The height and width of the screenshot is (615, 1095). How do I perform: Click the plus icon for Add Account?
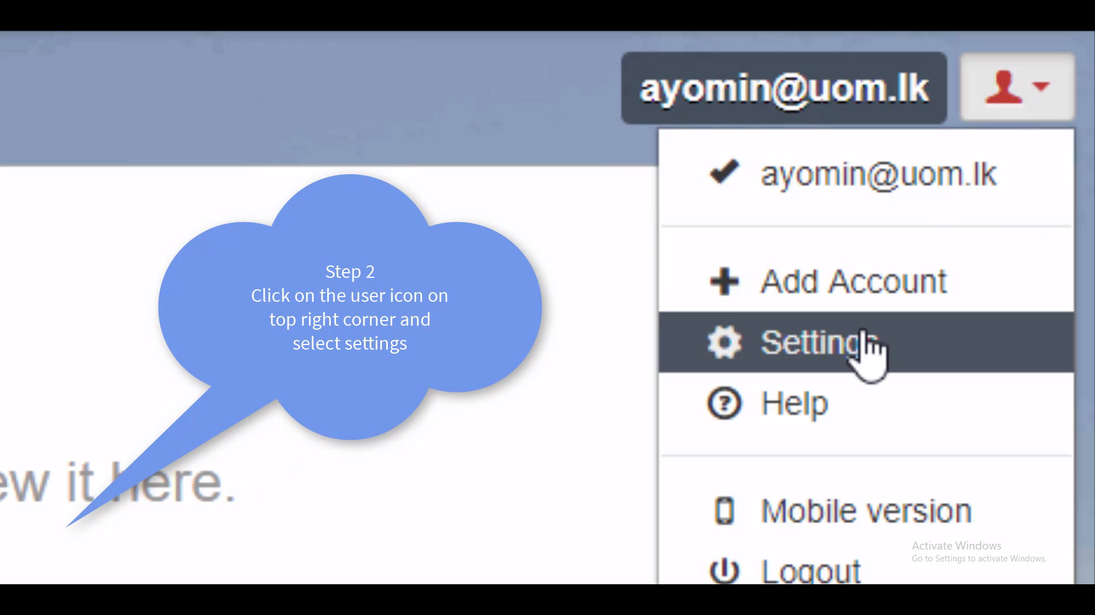(724, 281)
